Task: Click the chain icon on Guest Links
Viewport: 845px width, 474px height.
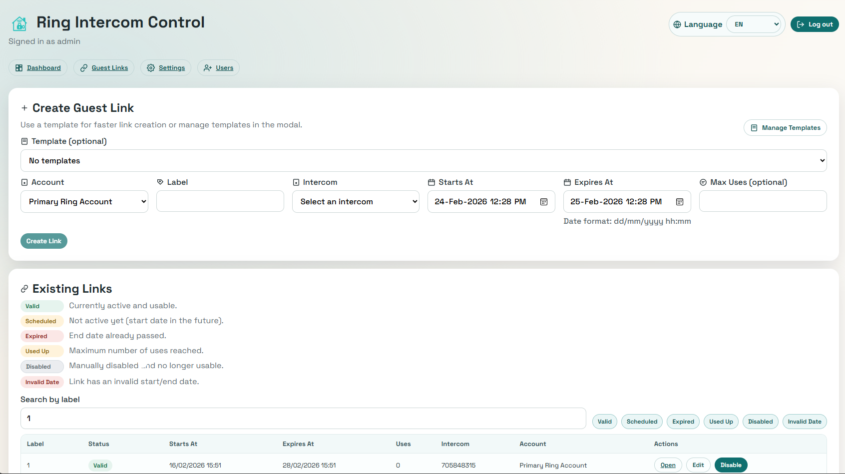Action: pyautogui.click(x=84, y=68)
